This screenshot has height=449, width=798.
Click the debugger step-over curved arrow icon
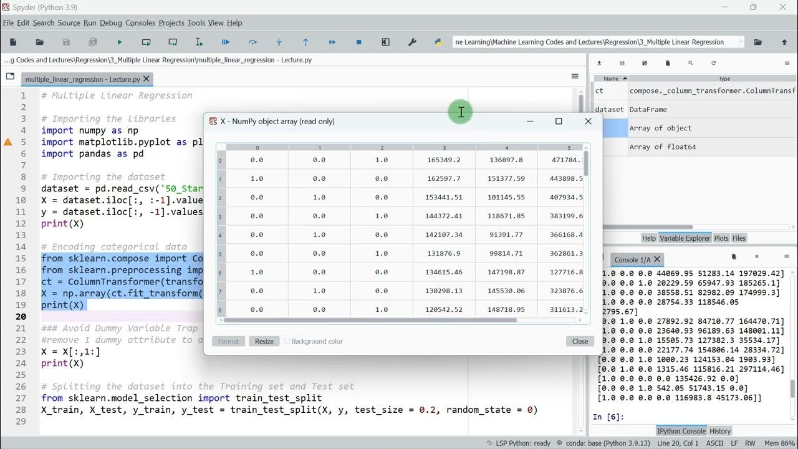click(x=252, y=42)
